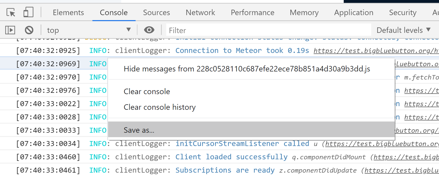Viewport: 439px width, 176px height.
Task: Choose Save as... from context menu
Action: point(139,130)
